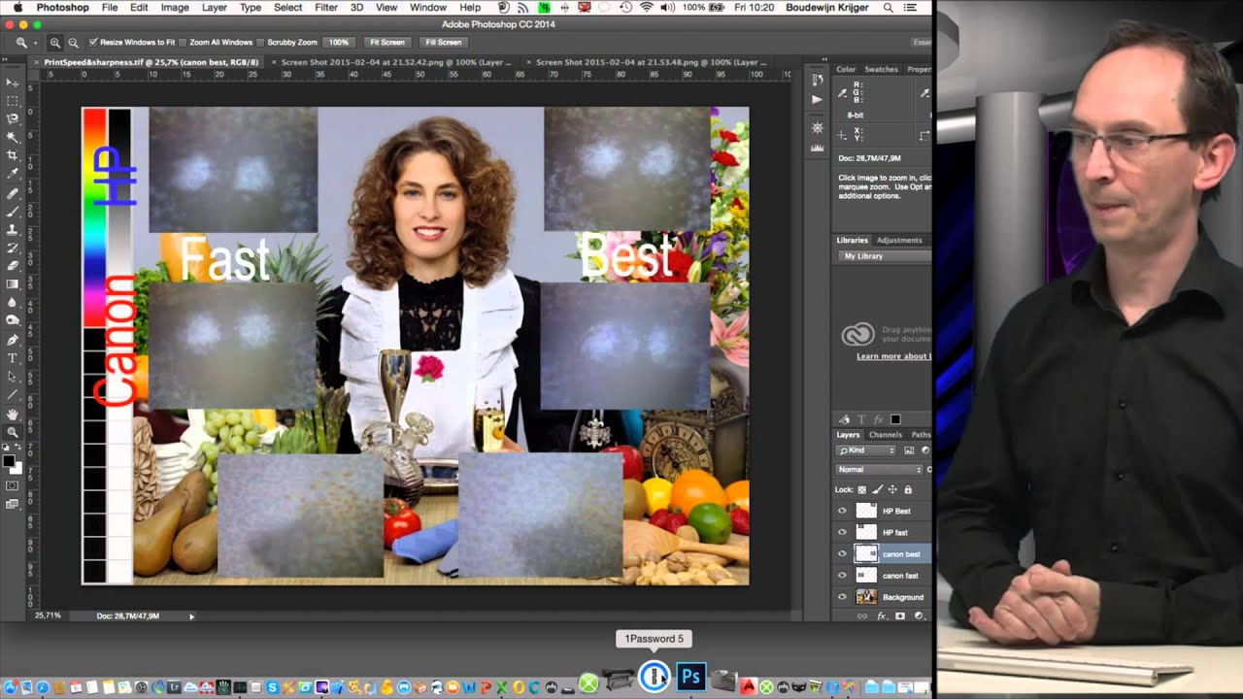Hide the HP Best layer

pos(842,511)
